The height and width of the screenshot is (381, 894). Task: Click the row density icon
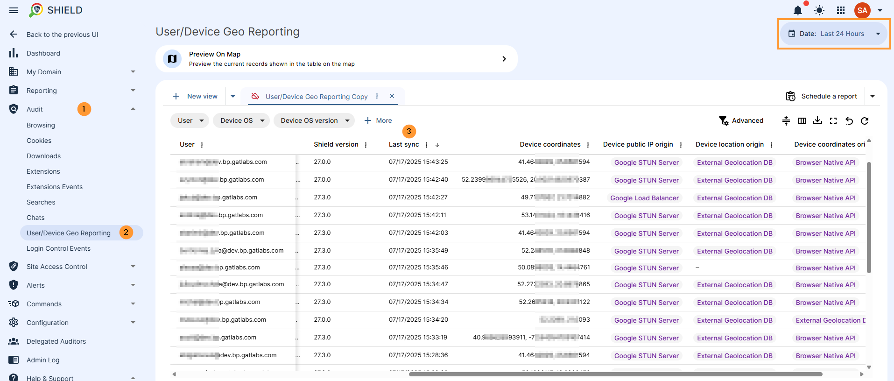click(x=786, y=120)
